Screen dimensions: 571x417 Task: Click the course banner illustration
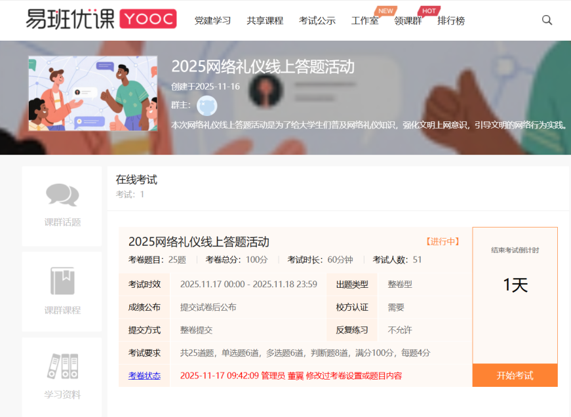tap(93, 92)
